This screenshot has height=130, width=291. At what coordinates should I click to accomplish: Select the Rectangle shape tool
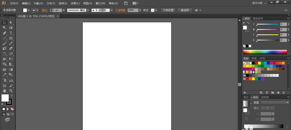11,38
